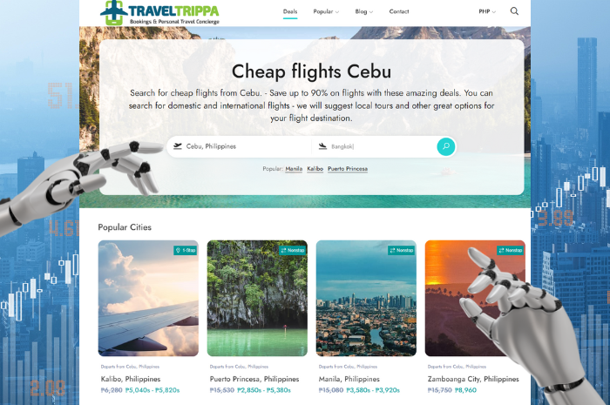Click the landing plane icon beside Bangkok
This screenshot has height=405, width=610.
tap(322, 146)
